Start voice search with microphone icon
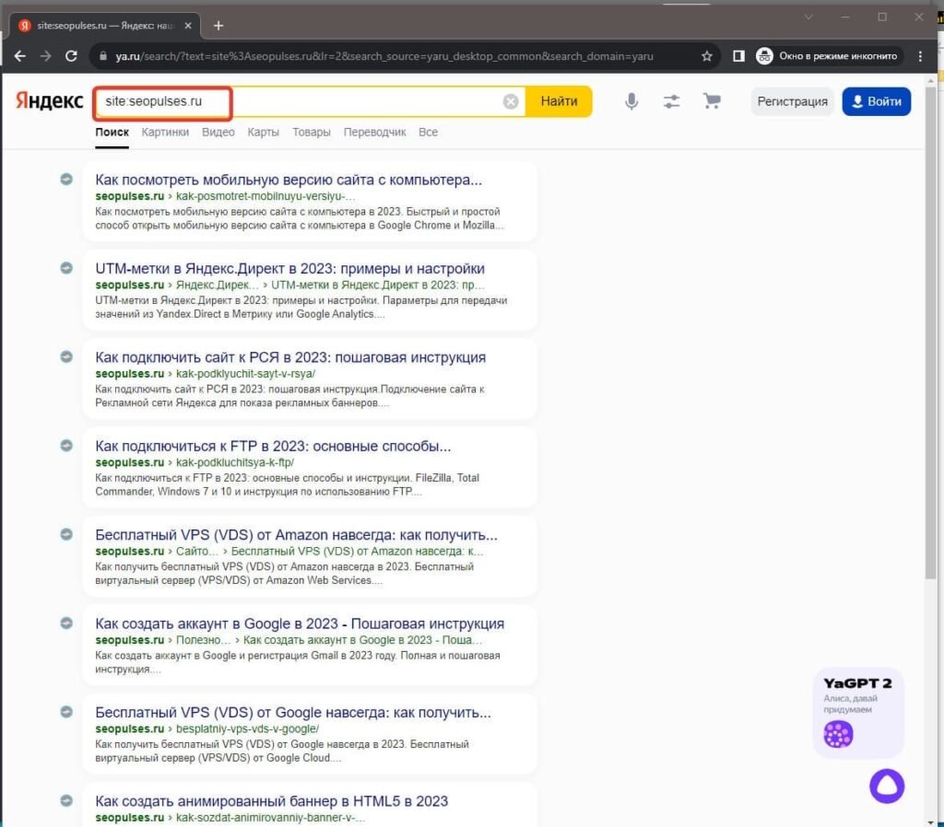The height and width of the screenshot is (827, 944). point(631,101)
